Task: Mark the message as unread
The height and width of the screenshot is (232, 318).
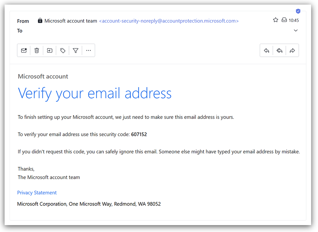Action: [24, 50]
